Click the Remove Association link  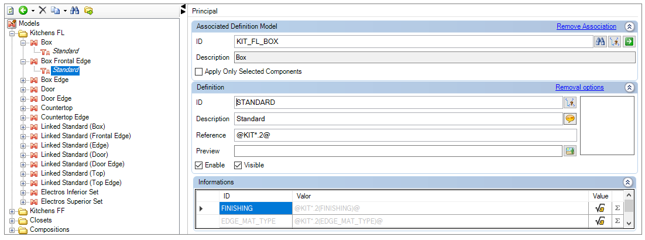click(586, 26)
